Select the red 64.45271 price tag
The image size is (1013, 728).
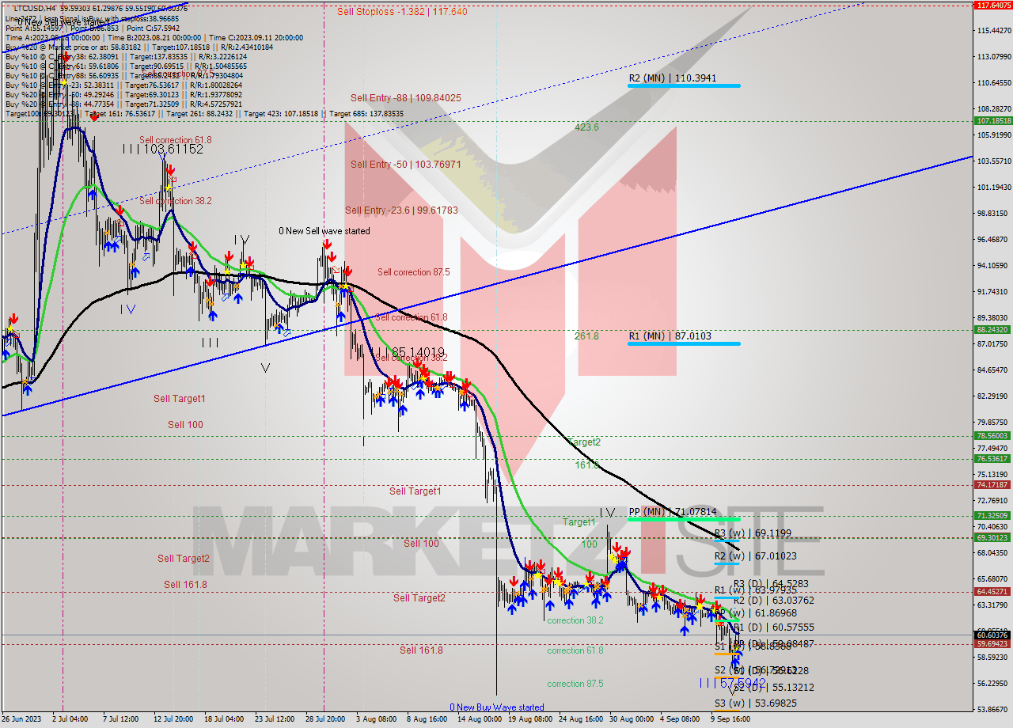[x=992, y=592]
